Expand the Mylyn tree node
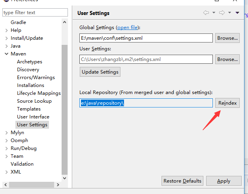 coord(6,133)
